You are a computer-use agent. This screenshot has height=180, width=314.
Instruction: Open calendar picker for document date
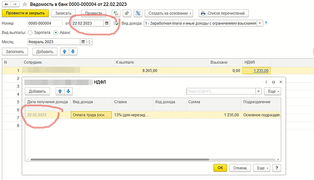point(107,23)
